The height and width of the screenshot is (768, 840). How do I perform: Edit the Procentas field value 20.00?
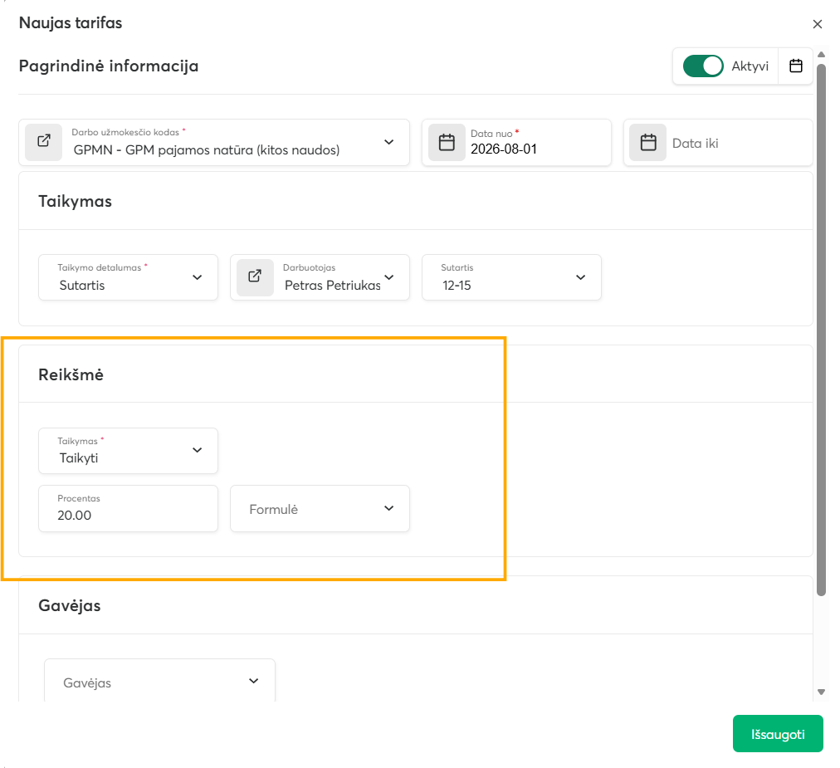click(129, 509)
